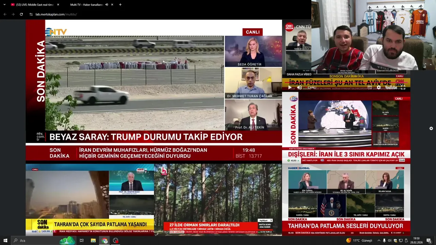Click the NTV logo on main stream
The height and width of the screenshot is (245, 436).
56,32
